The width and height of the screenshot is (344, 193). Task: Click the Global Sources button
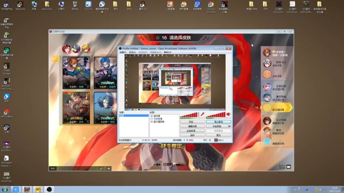click(x=193, y=131)
